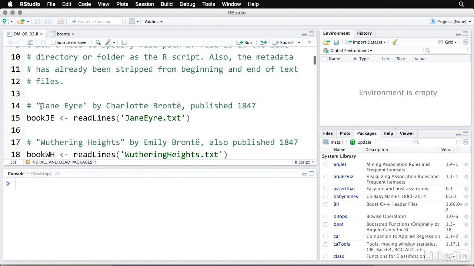Expand the Addins dropdown
The width and height of the screenshot is (474, 266).
click(x=153, y=21)
